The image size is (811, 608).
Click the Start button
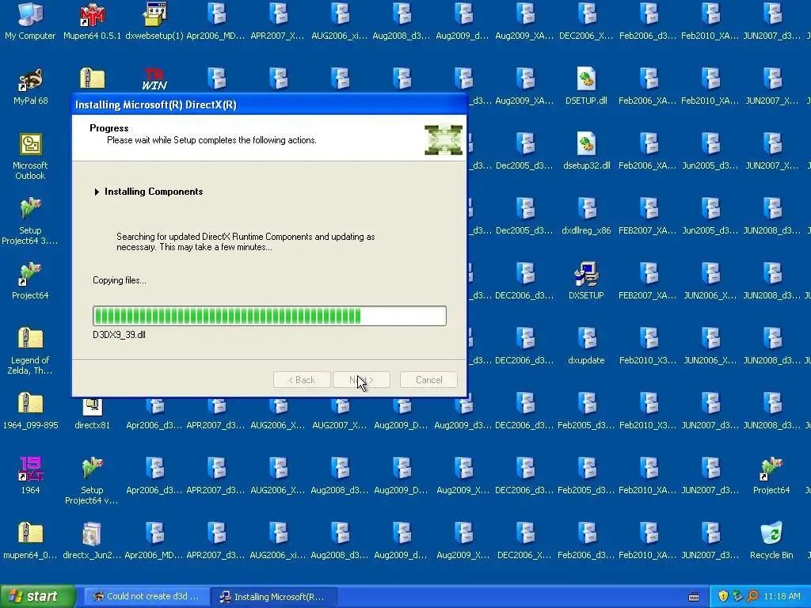click(38, 597)
